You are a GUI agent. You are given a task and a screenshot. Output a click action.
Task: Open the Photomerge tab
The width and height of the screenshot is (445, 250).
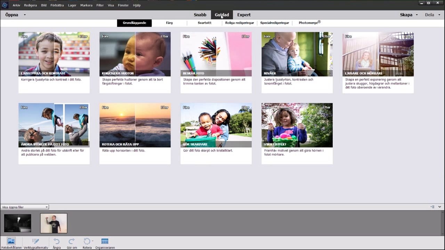(x=310, y=23)
